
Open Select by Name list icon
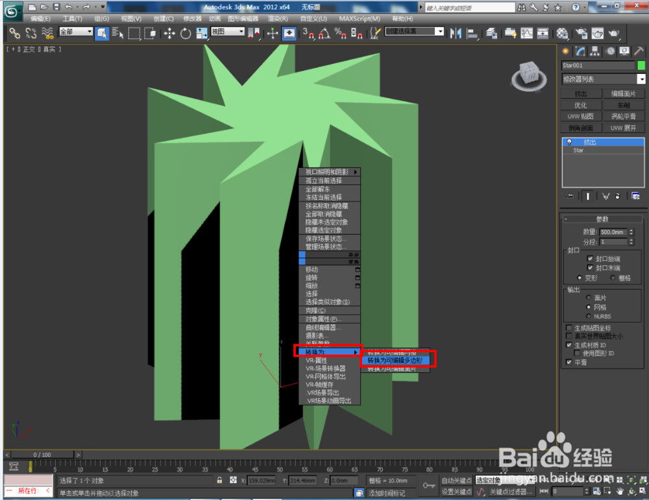pos(118,34)
